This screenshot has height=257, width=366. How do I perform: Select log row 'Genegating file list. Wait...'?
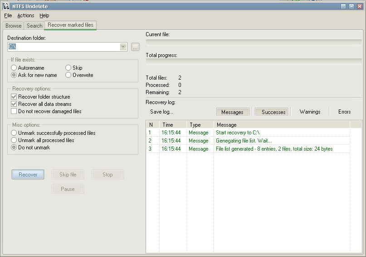tap(248, 141)
